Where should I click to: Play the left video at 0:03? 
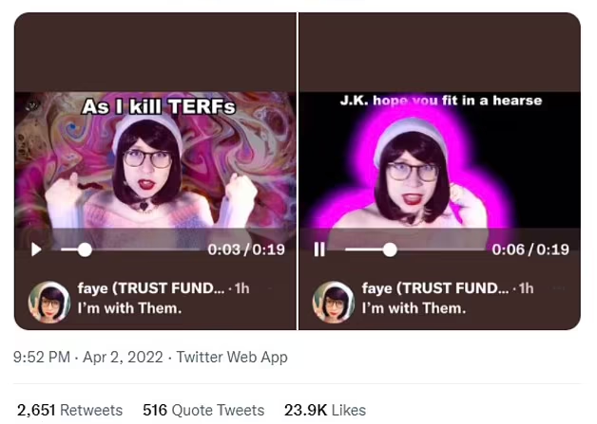click(x=36, y=249)
